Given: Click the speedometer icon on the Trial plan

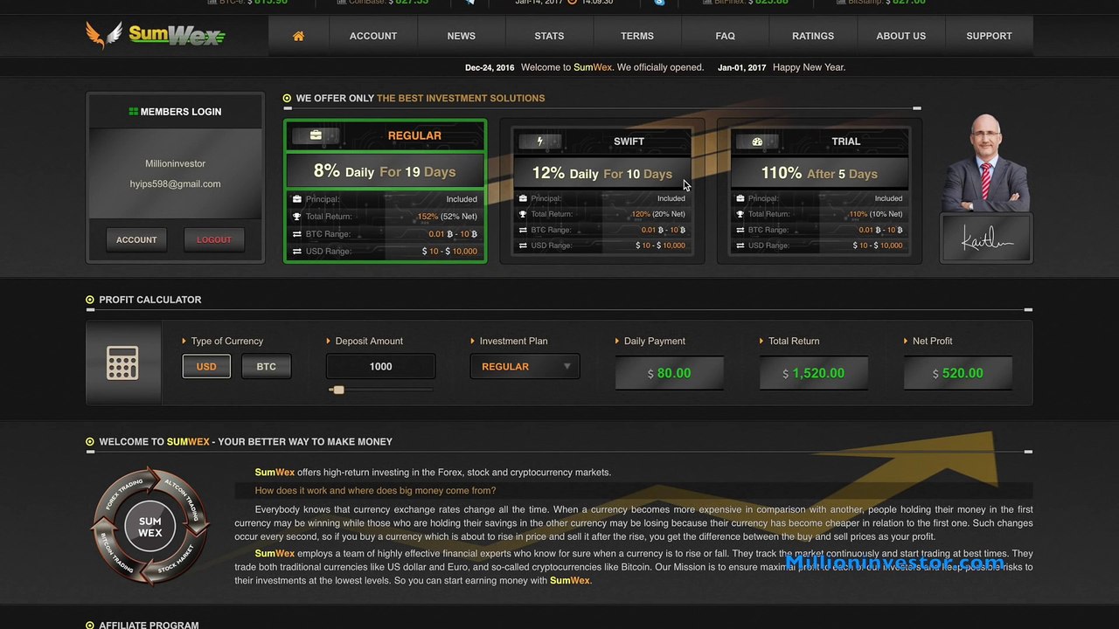Looking at the screenshot, I should click(757, 141).
